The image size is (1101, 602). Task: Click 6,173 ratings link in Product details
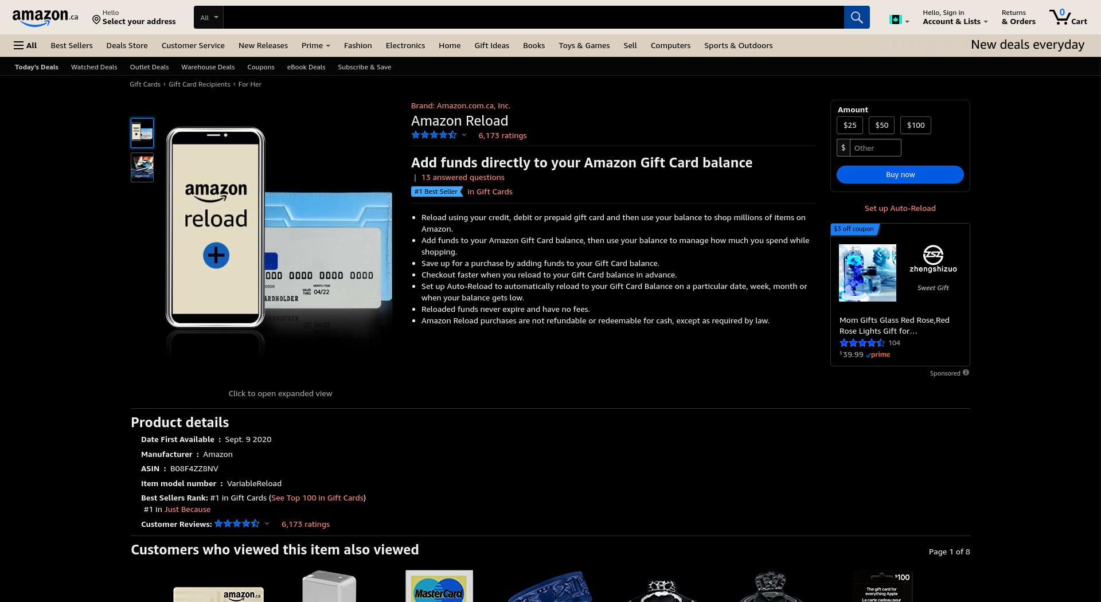coord(306,524)
